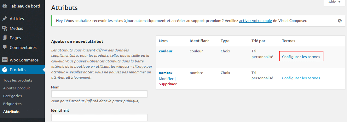The height and width of the screenshot is (122, 347).
Task: Click the Pages icon in sidebar
Action: coord(5,38)
